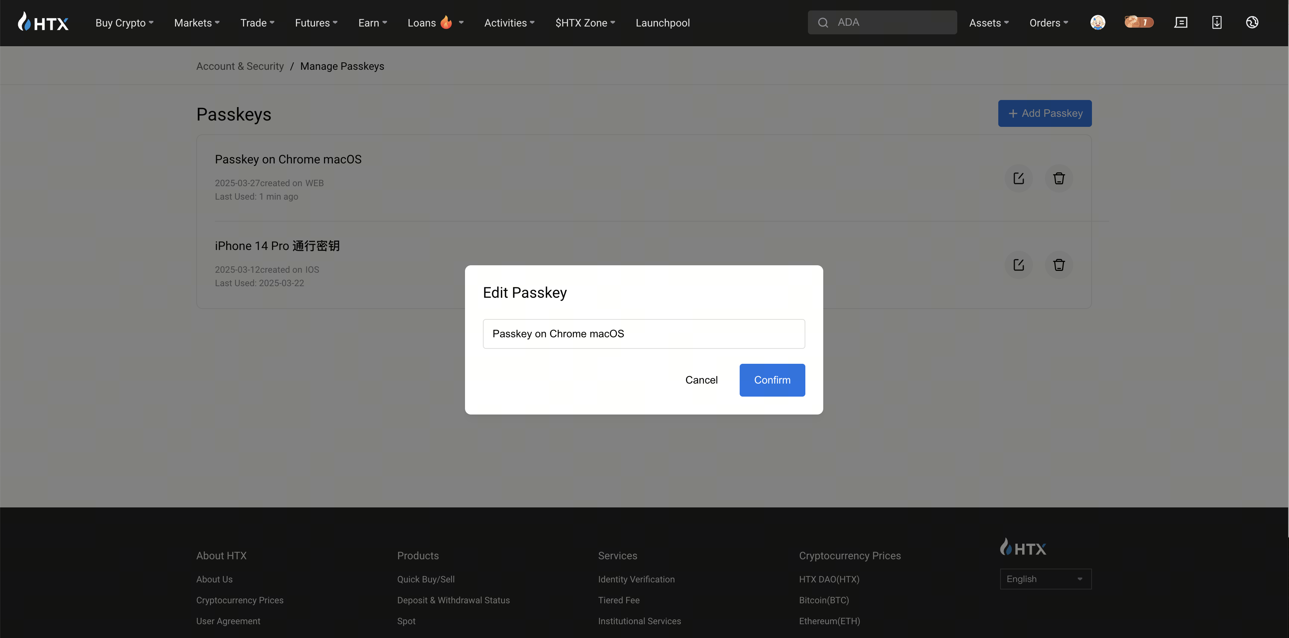Open the Tiered Fee footer link
The width and height of the screenshot is (1289, 638).
tap(618, 600)
